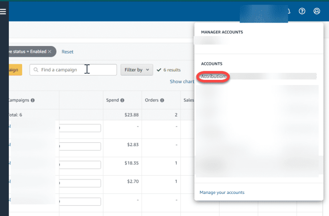Click the info icon beside Spend
The image size is (329, 216).
click(x=122, y=100)
